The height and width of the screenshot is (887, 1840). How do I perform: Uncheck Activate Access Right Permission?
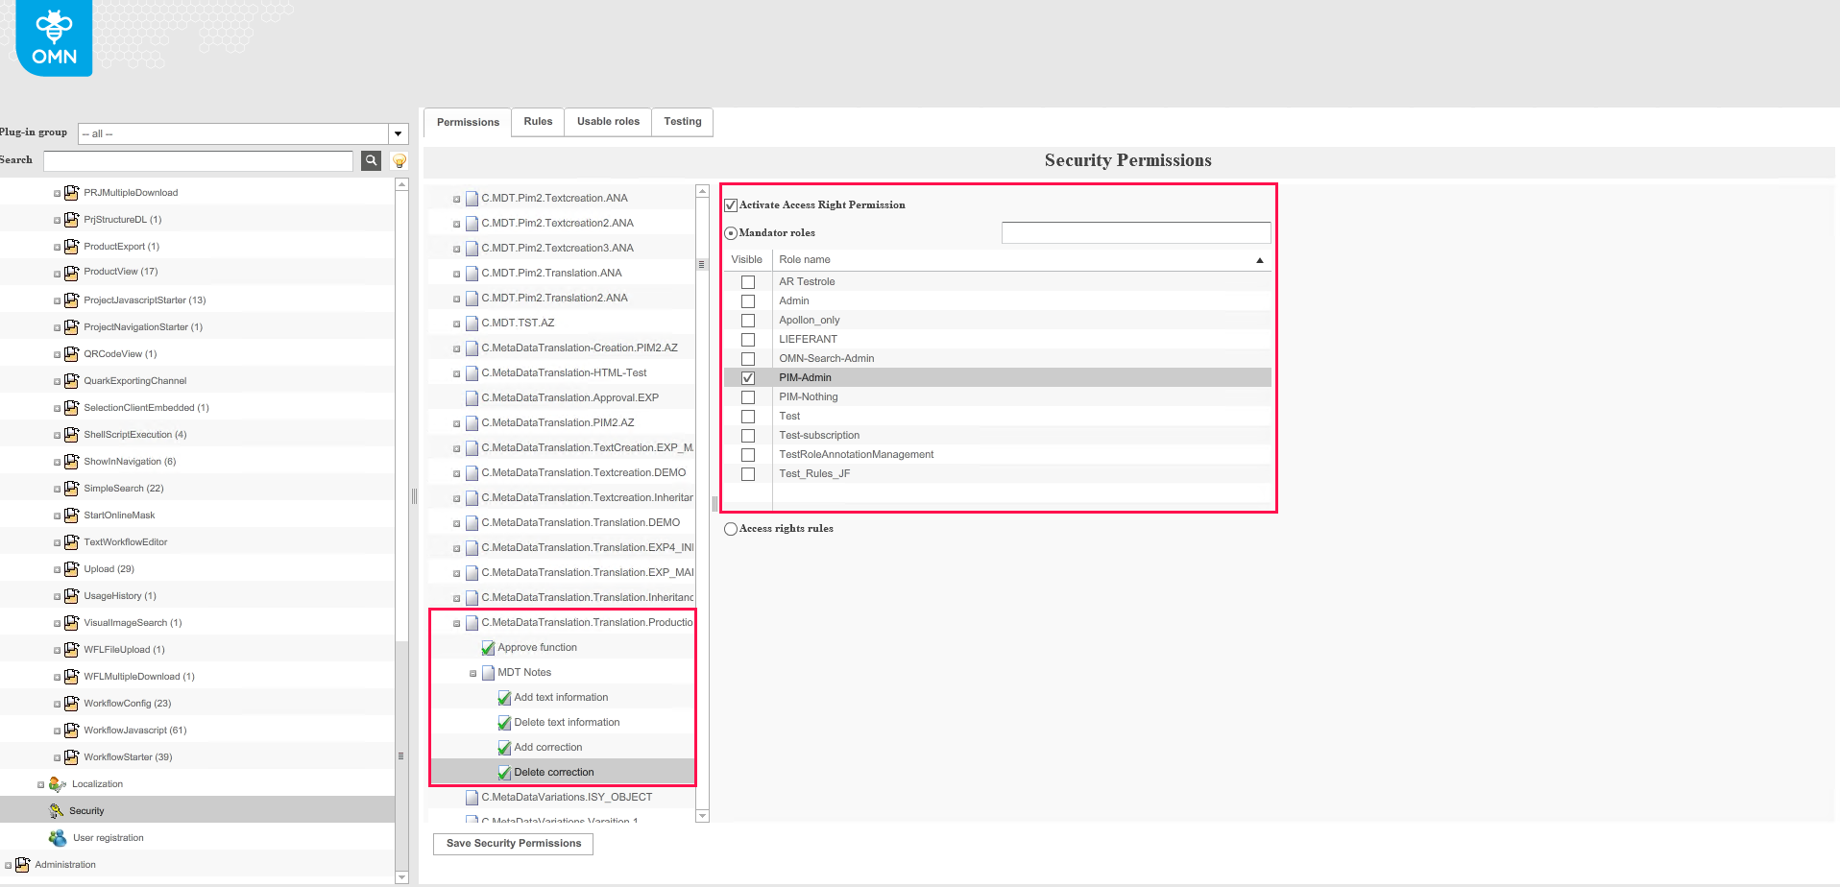[731, 205]
